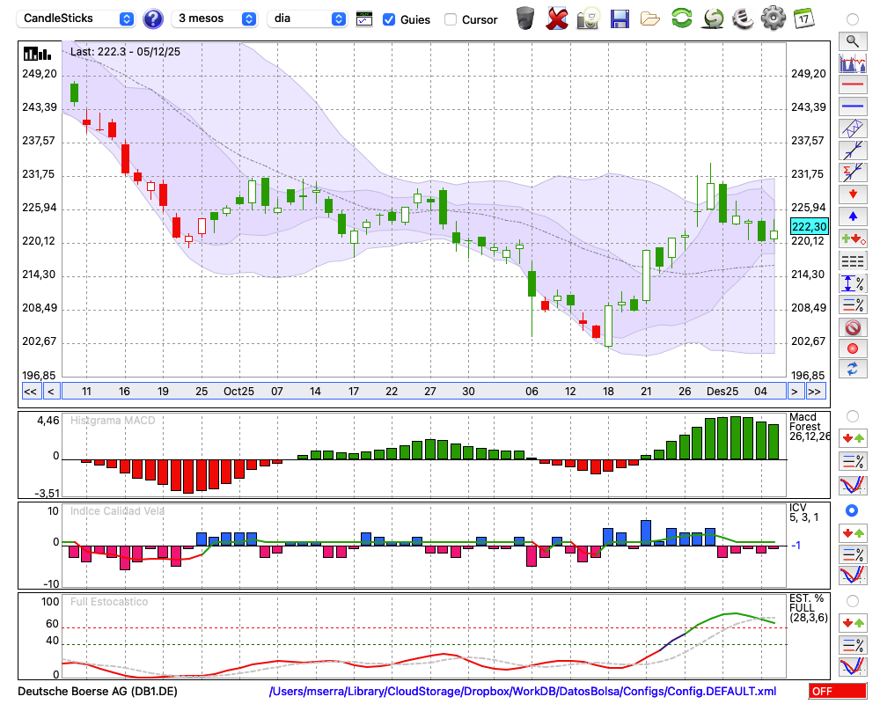Select the radio button beside the ICV panel
The image size is (880, 704).
tap(852, 510)
